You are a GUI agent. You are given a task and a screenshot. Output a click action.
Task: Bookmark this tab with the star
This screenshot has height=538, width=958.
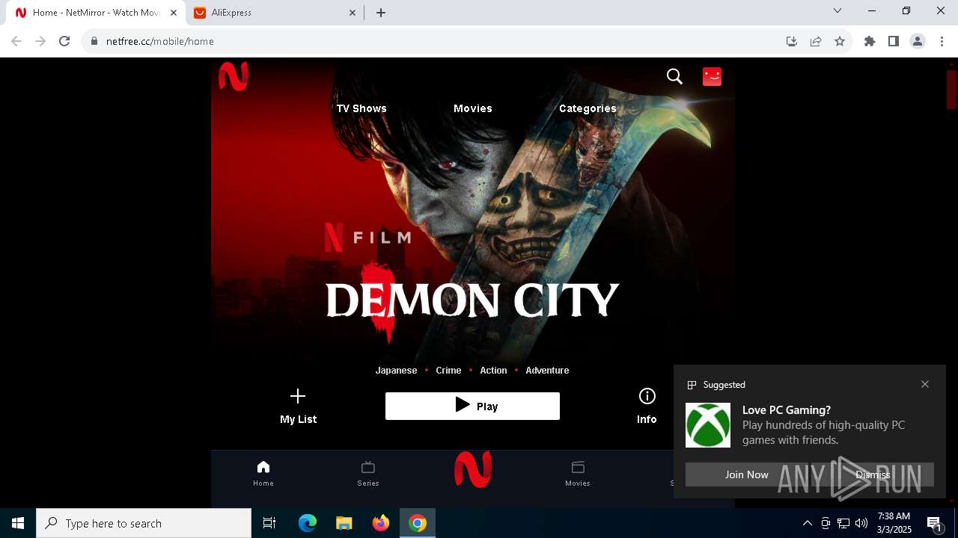click(x=840, y=41)
